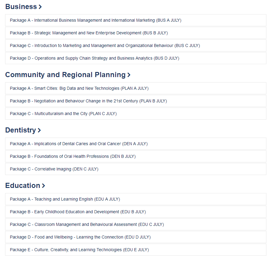Click the arrow icon next to Dentistry
Viewport: 270px width, 259px height.
pos(39,130)
